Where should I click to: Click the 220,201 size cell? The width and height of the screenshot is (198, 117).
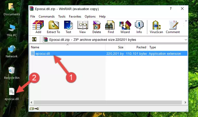[x=115, y=53]
